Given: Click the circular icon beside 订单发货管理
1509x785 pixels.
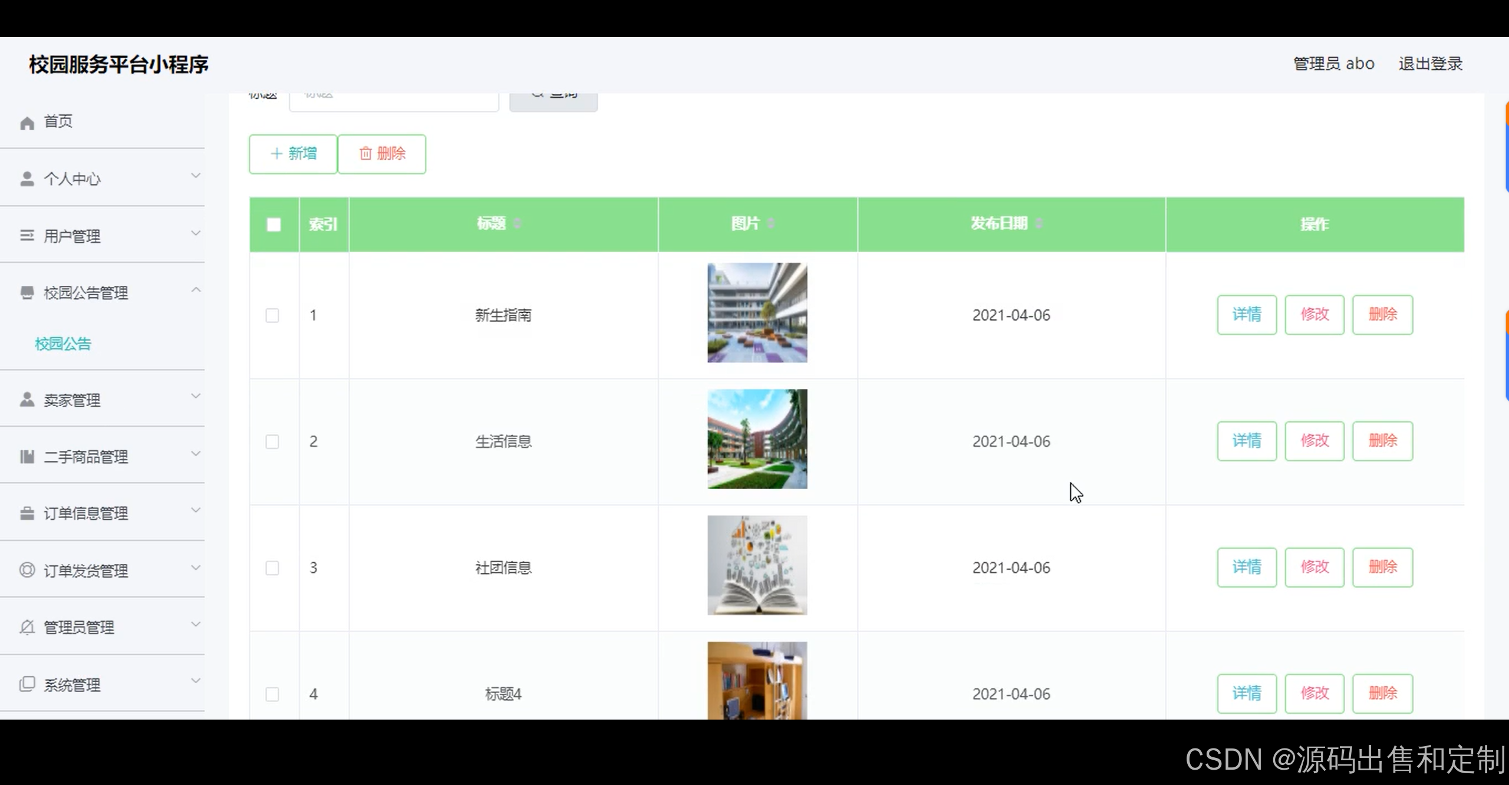Looking at the screenshot, I should coord(27,570).
